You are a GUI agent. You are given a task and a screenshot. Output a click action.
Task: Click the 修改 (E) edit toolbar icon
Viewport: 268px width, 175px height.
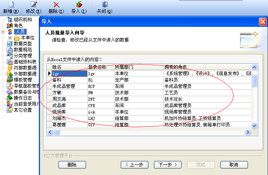pyautogui.click(x=34, y=5)
